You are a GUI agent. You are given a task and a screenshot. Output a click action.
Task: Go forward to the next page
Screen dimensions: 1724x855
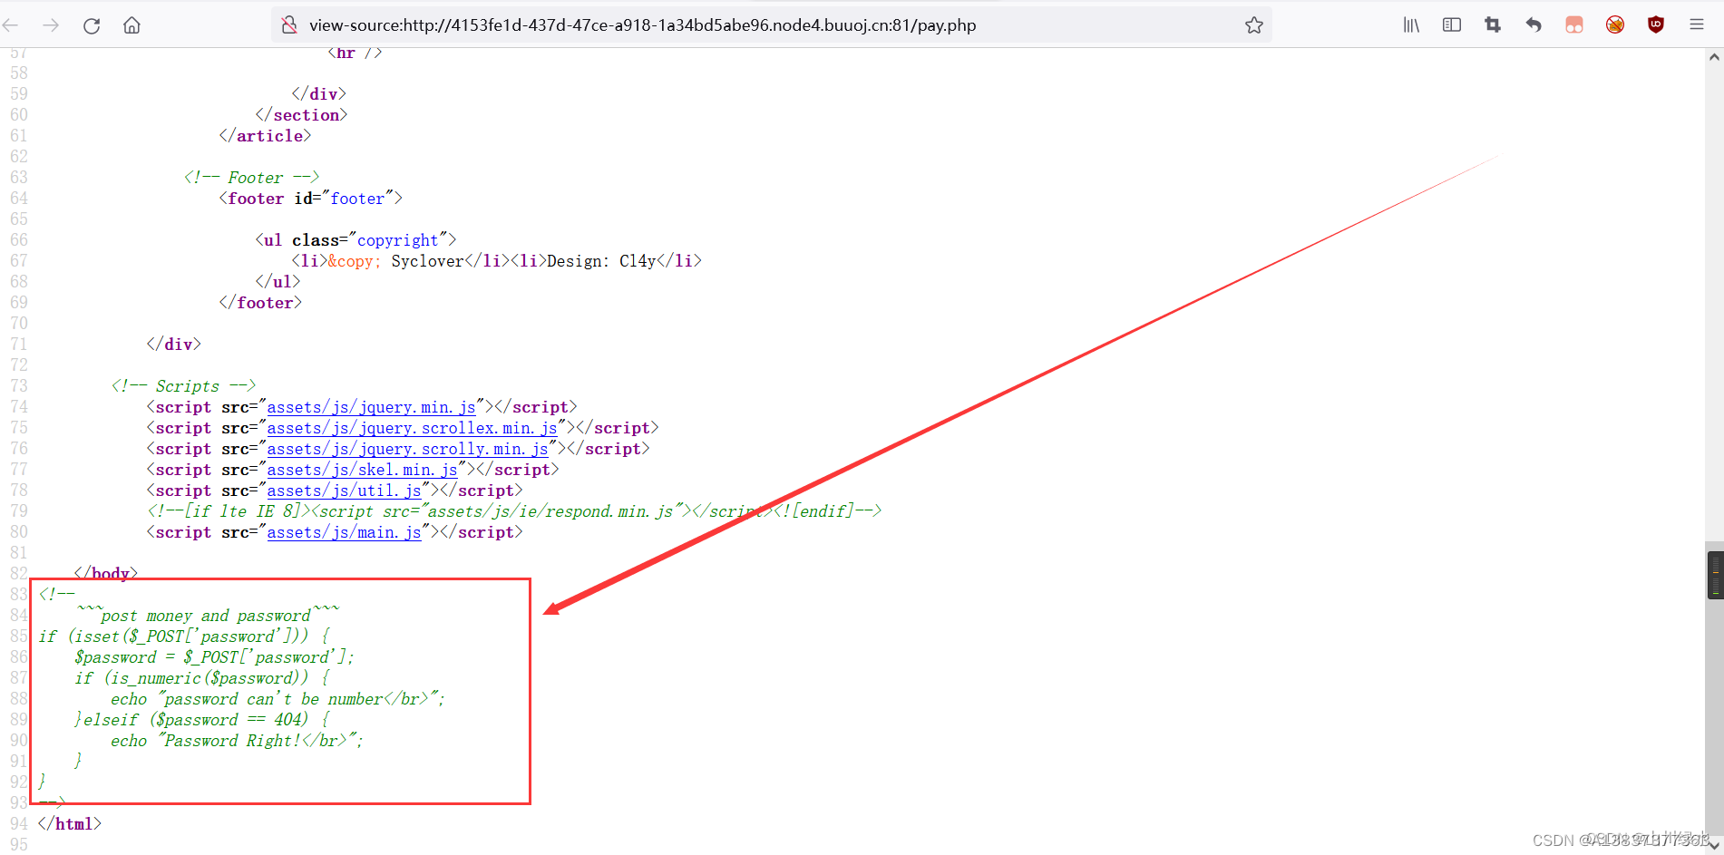[51, 25]
